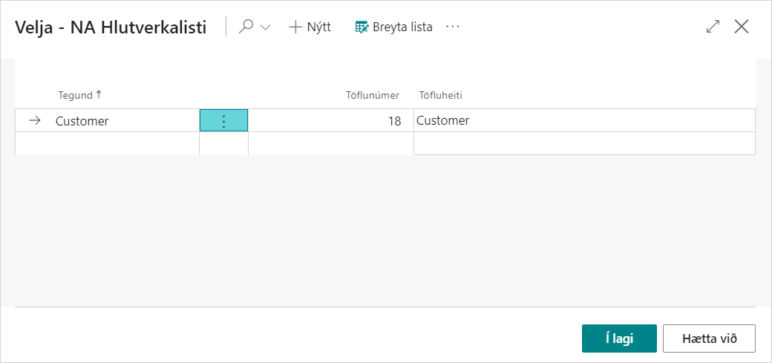Expand the chevron next to search
This screenshot has height=363, width=772.
(x=265, y=27)
